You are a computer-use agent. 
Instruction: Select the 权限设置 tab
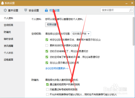52,10
